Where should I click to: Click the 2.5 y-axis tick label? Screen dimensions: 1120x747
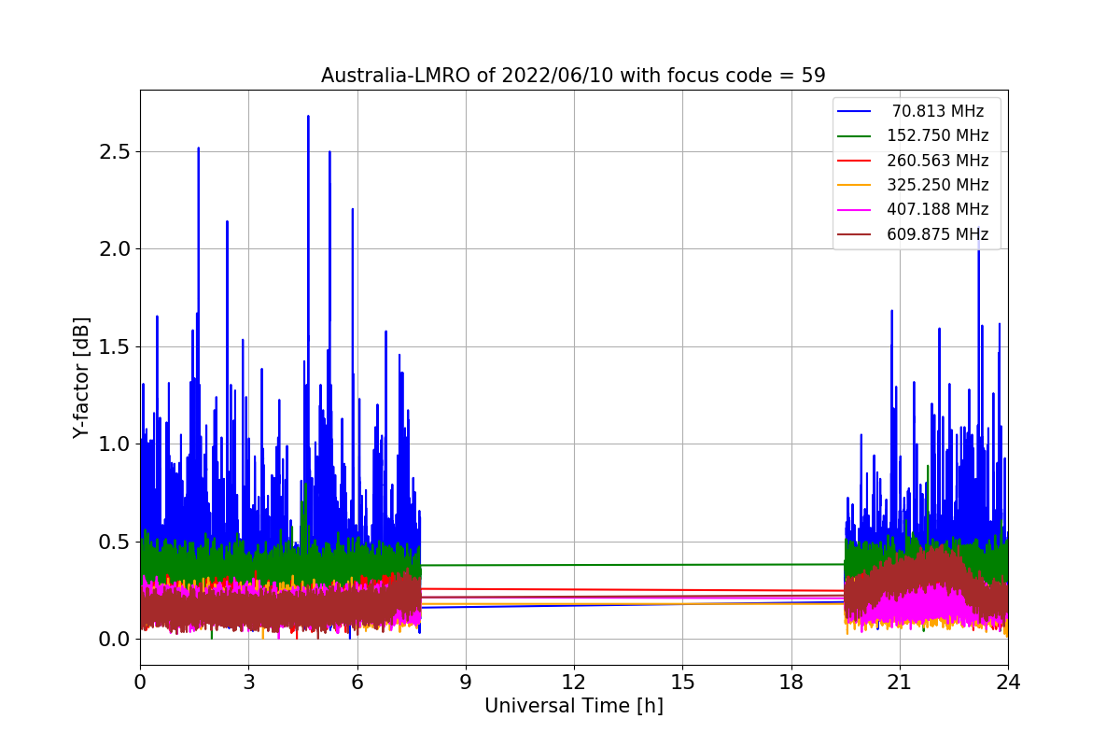[x=116, y=151]
